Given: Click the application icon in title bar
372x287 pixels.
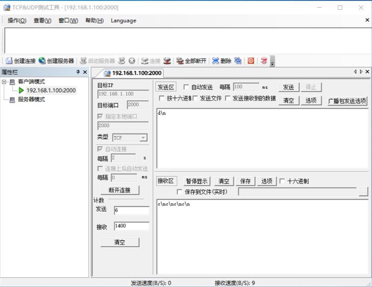Looking at the screenshot, I should pyautogui.click(x=7, y=7).
